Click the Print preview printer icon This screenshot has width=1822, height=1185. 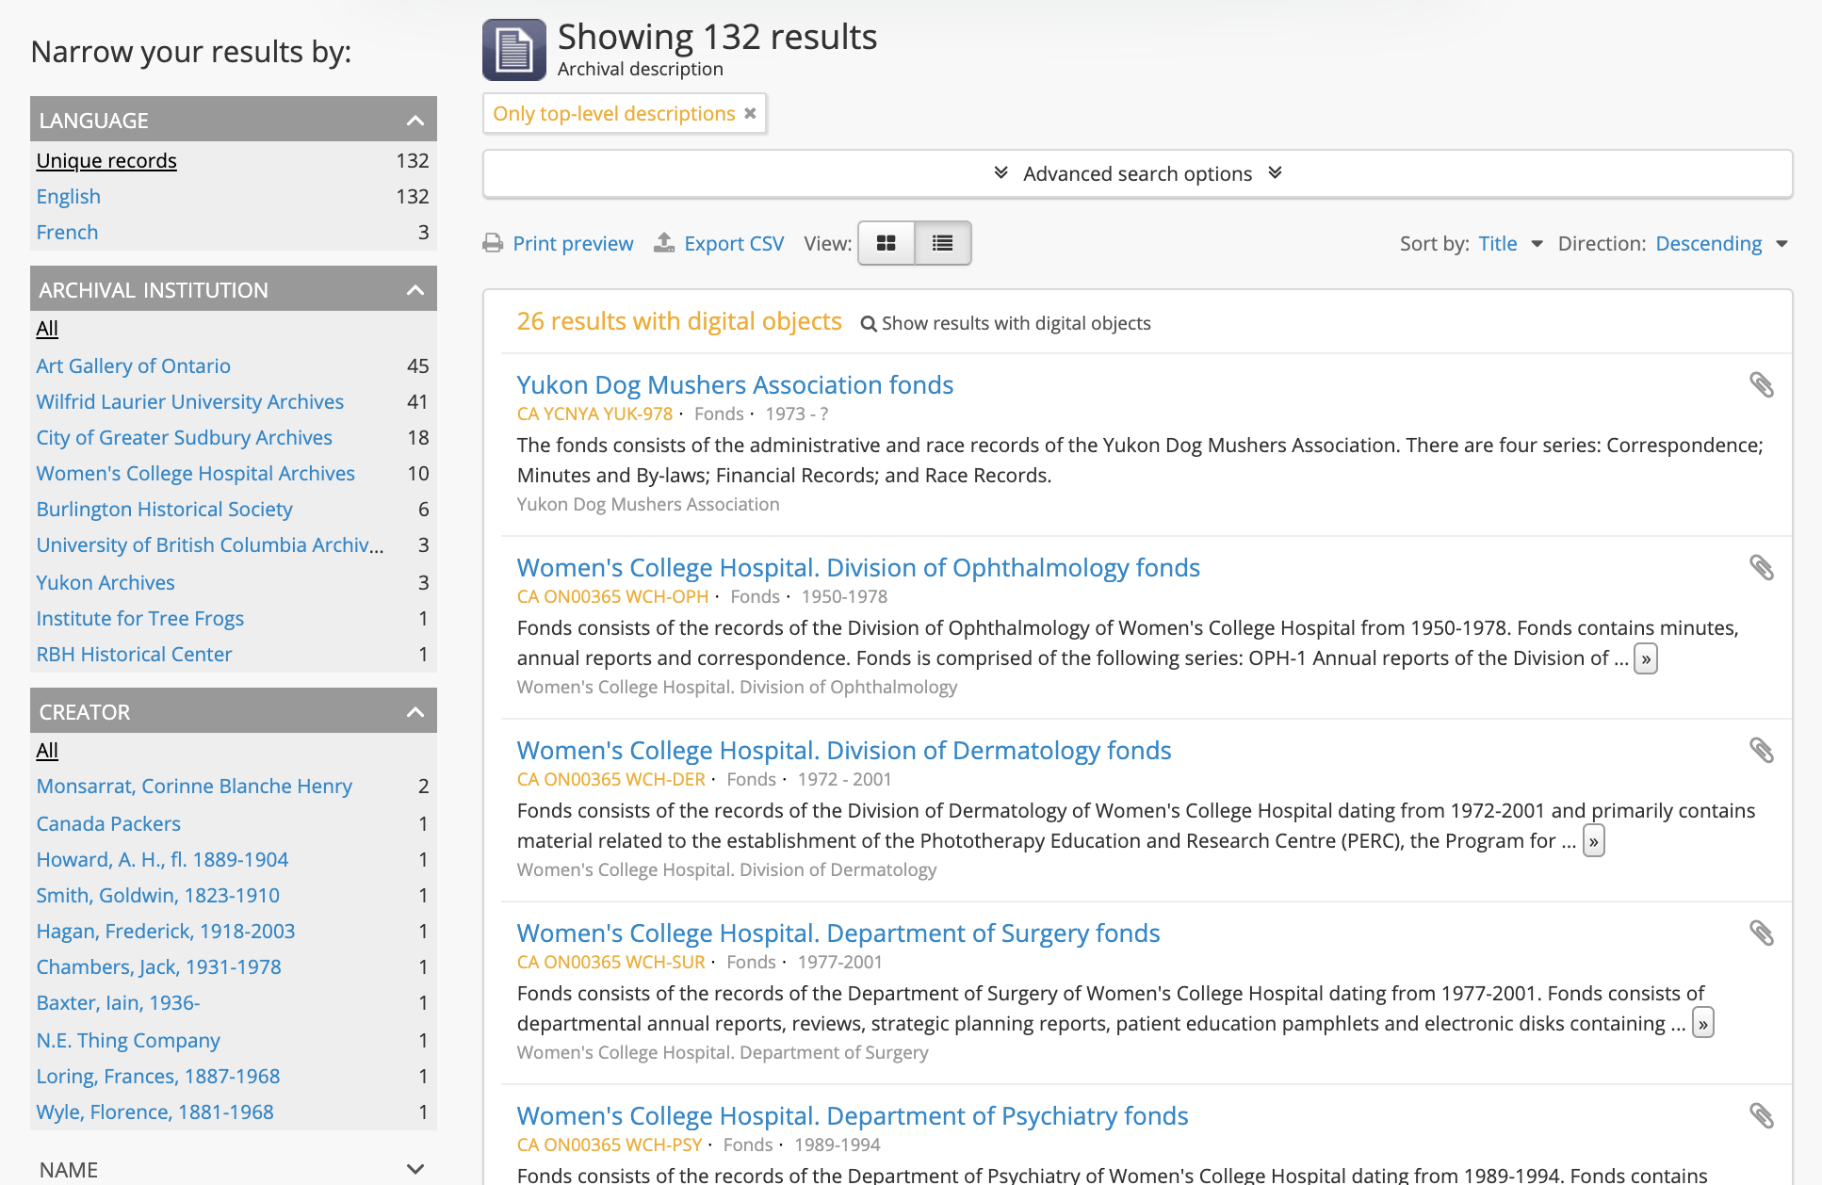(493, 243)
